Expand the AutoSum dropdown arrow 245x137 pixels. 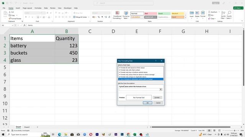pos(219,12)
